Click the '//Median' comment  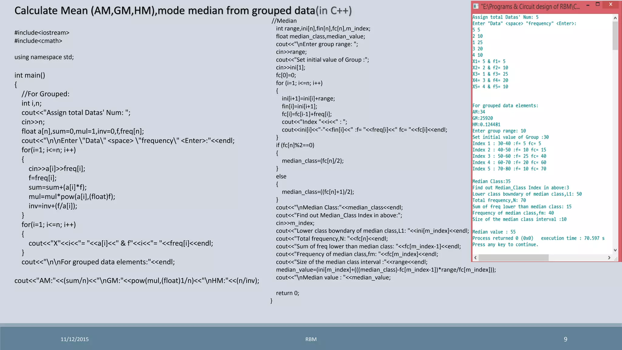tap(284, 21)
